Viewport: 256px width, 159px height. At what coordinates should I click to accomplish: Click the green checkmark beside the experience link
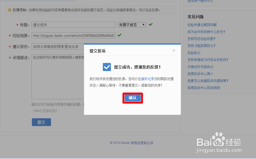(x=119, y=35)
